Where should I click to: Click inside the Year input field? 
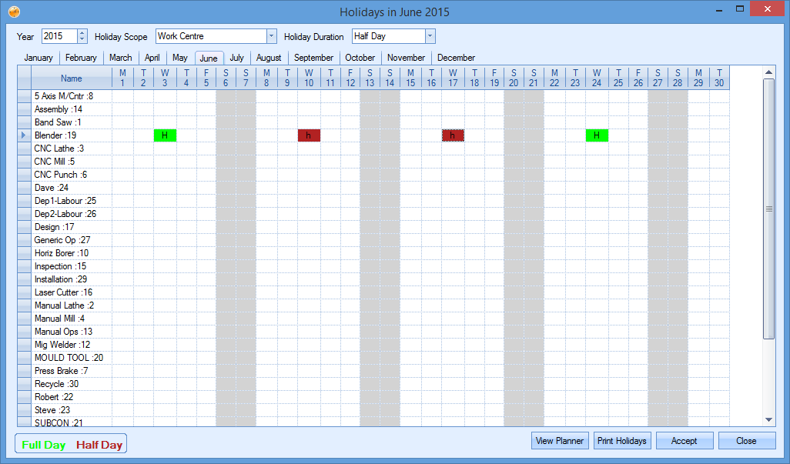point(59,36)
